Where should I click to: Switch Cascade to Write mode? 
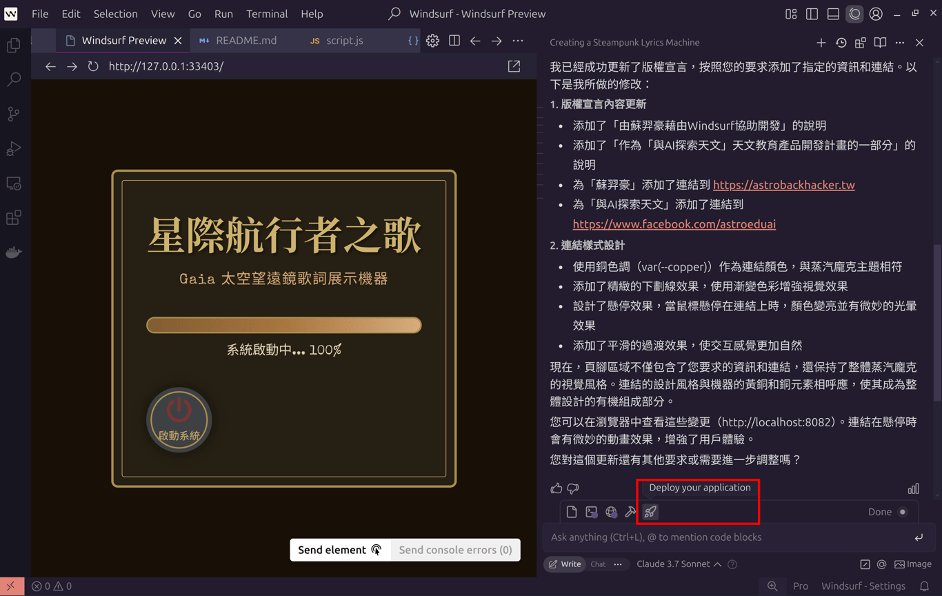(565, 564)
